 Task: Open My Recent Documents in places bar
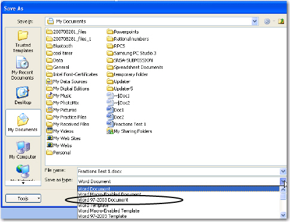click(x=23, y=68)
